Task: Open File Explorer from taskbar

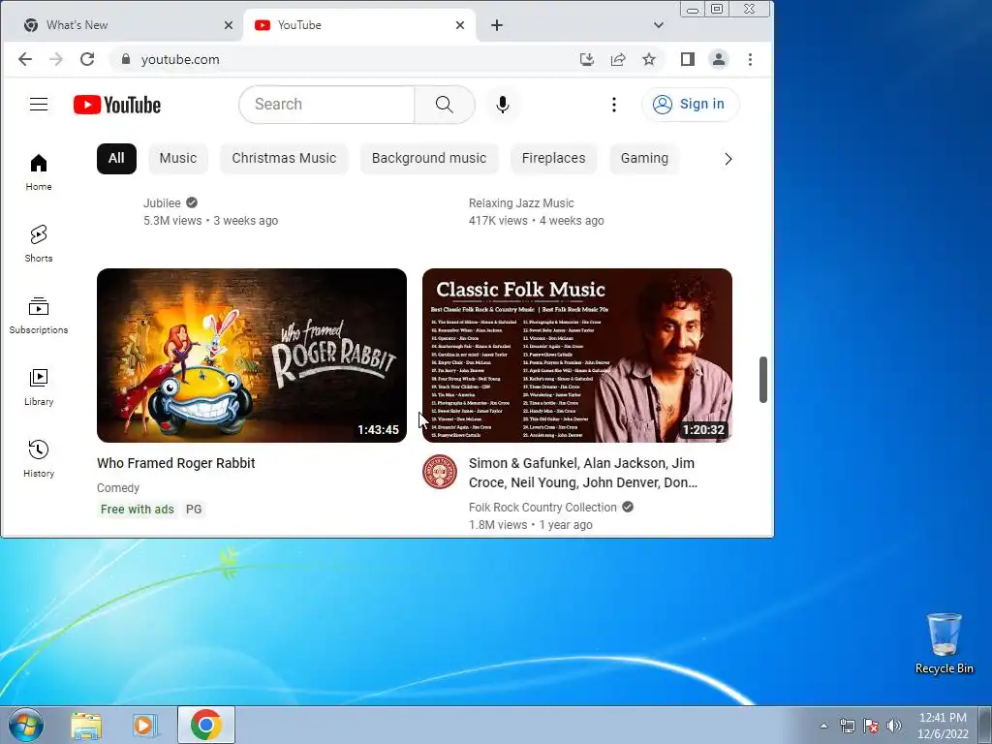Action: point(86,725)
